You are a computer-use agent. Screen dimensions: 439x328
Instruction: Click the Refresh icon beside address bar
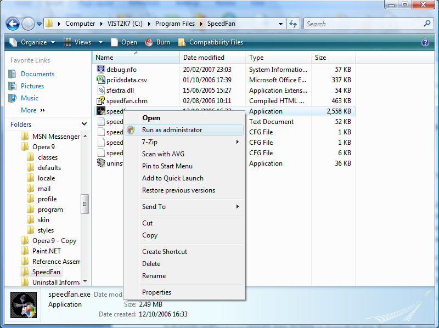(292, 24)
